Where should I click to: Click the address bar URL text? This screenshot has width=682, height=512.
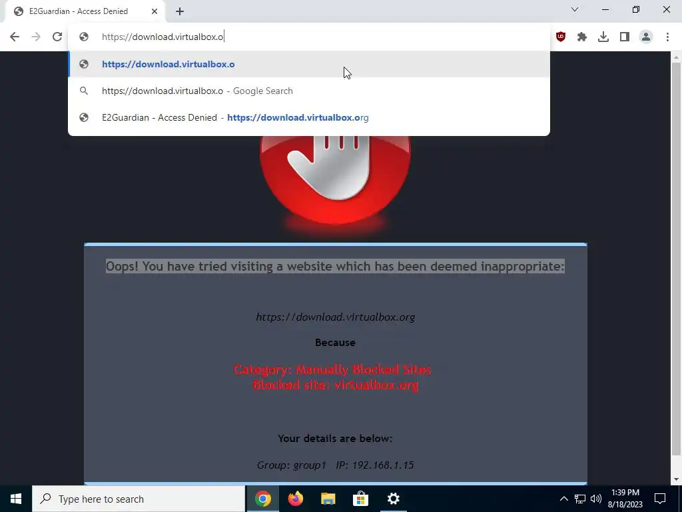click(163, 37)
